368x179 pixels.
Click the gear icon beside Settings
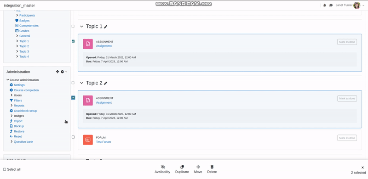(x=11, y=85)
